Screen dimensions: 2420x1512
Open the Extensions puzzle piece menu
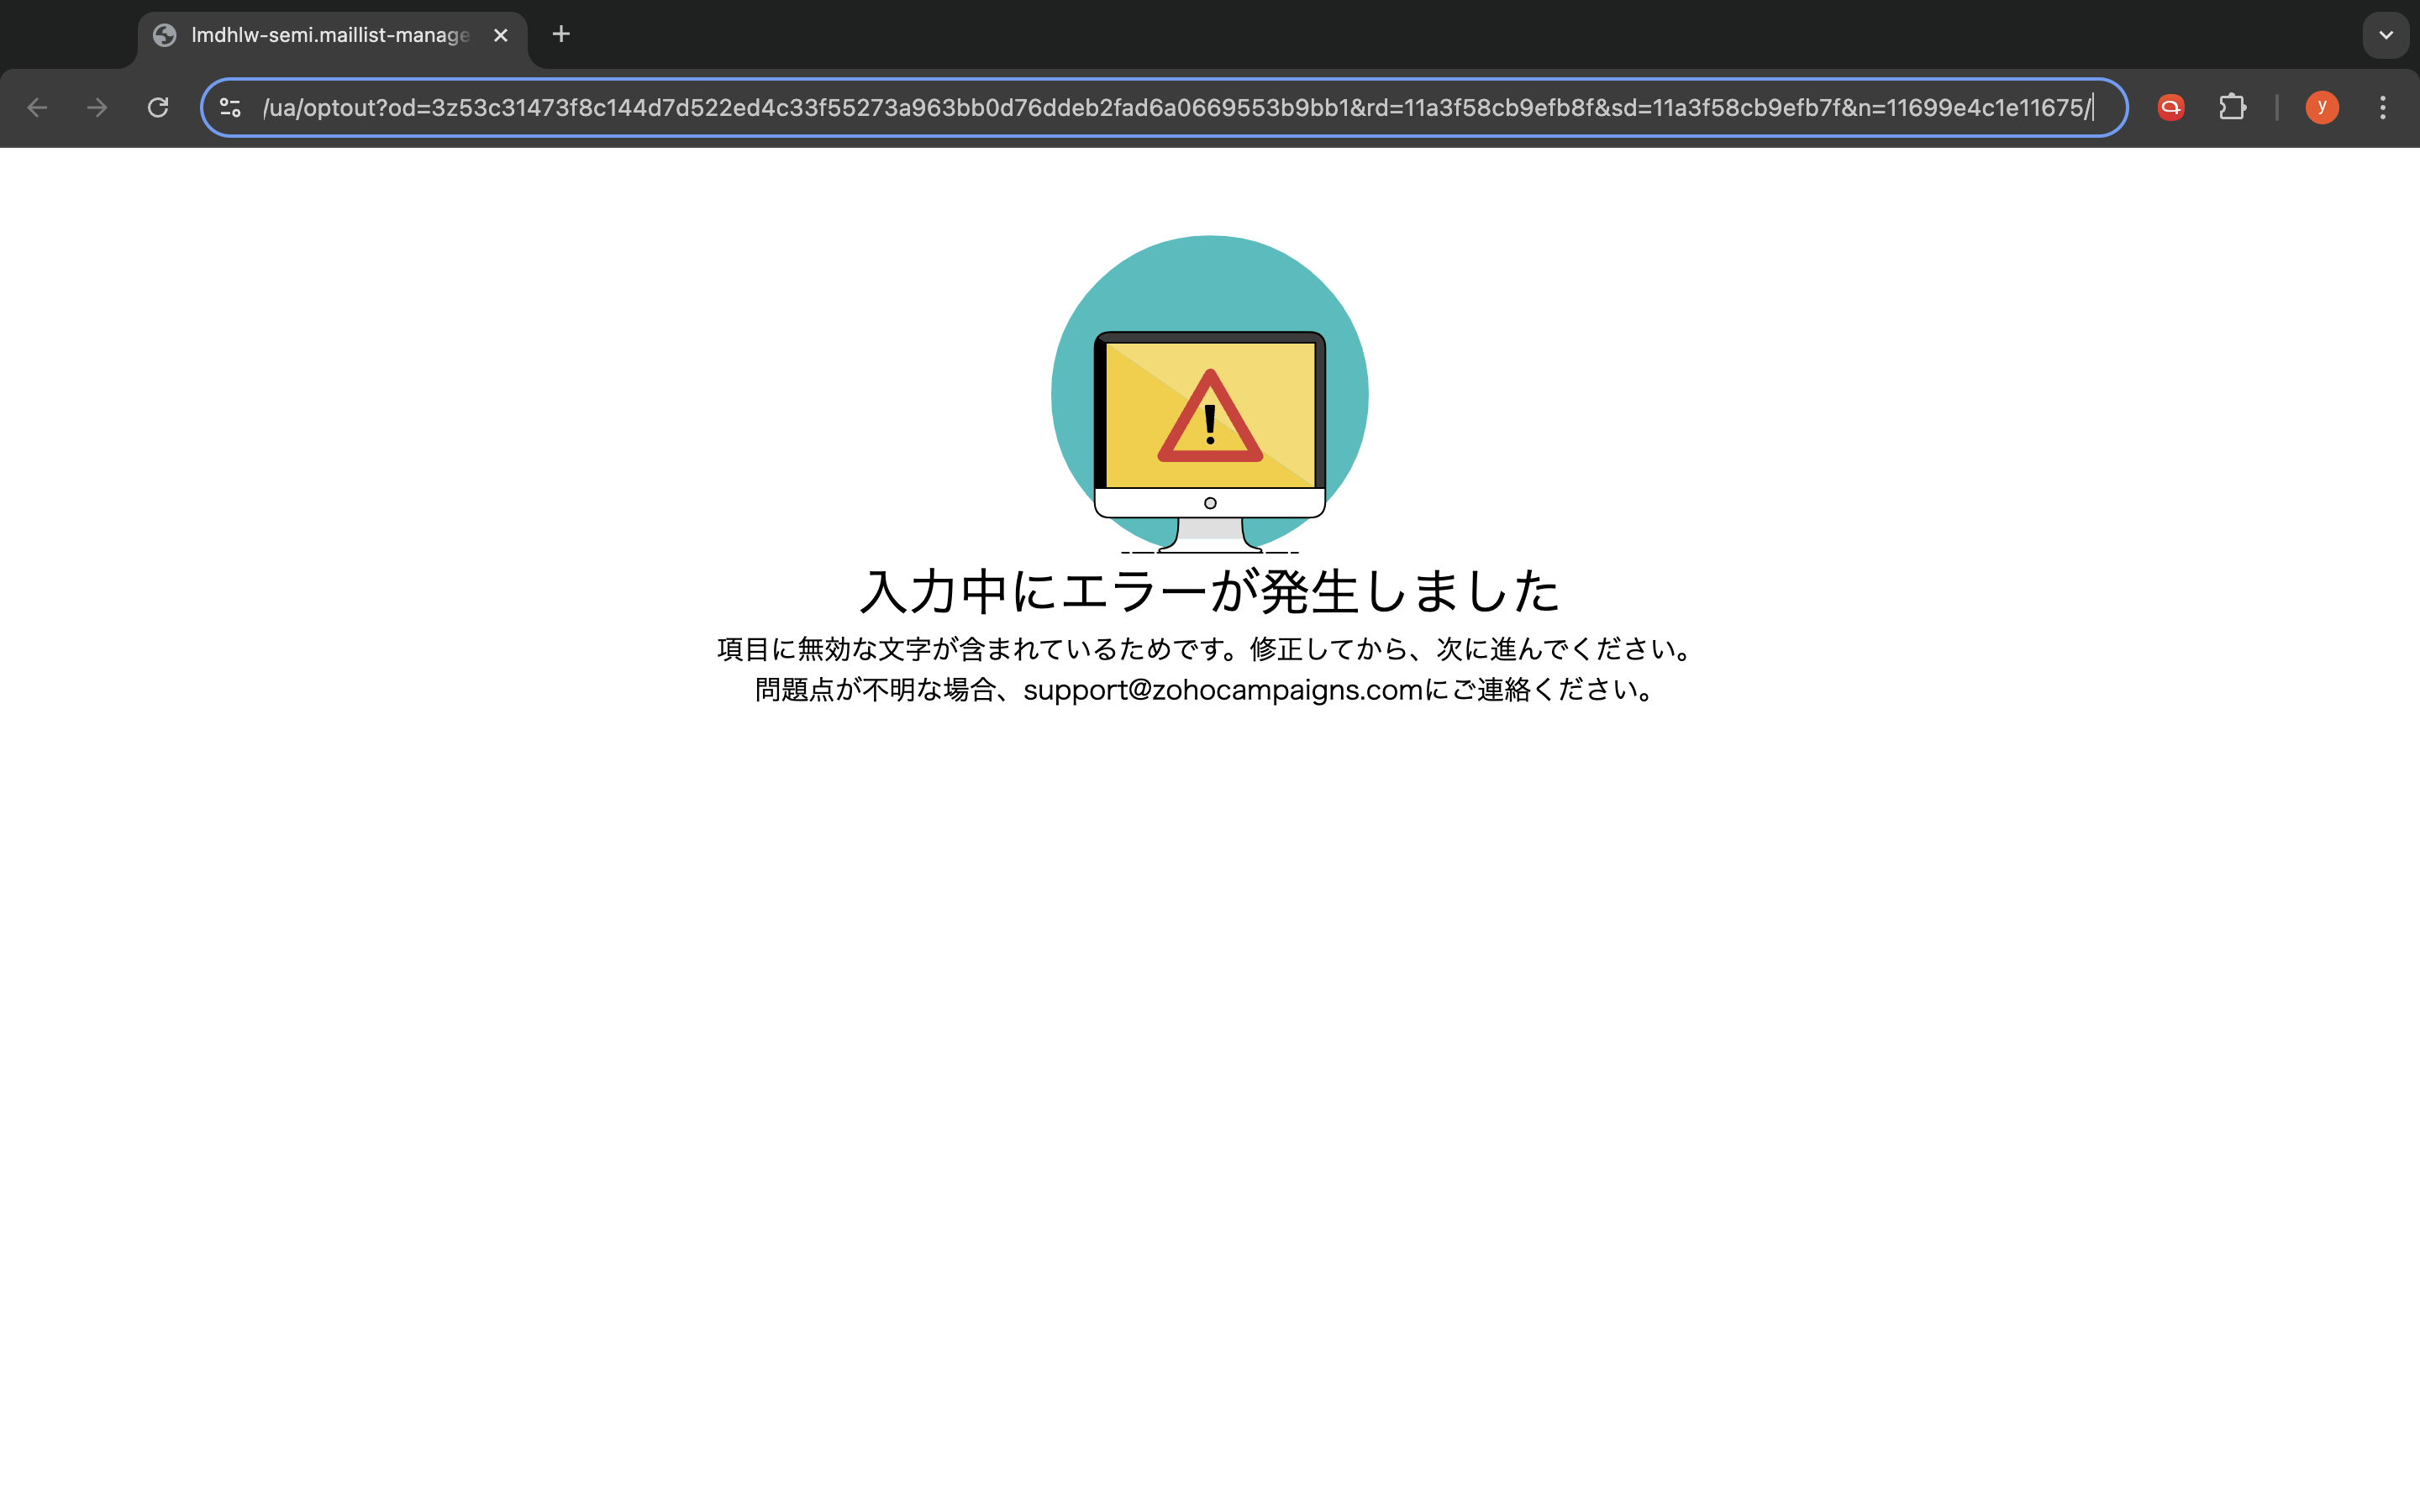pos(2232,108)
